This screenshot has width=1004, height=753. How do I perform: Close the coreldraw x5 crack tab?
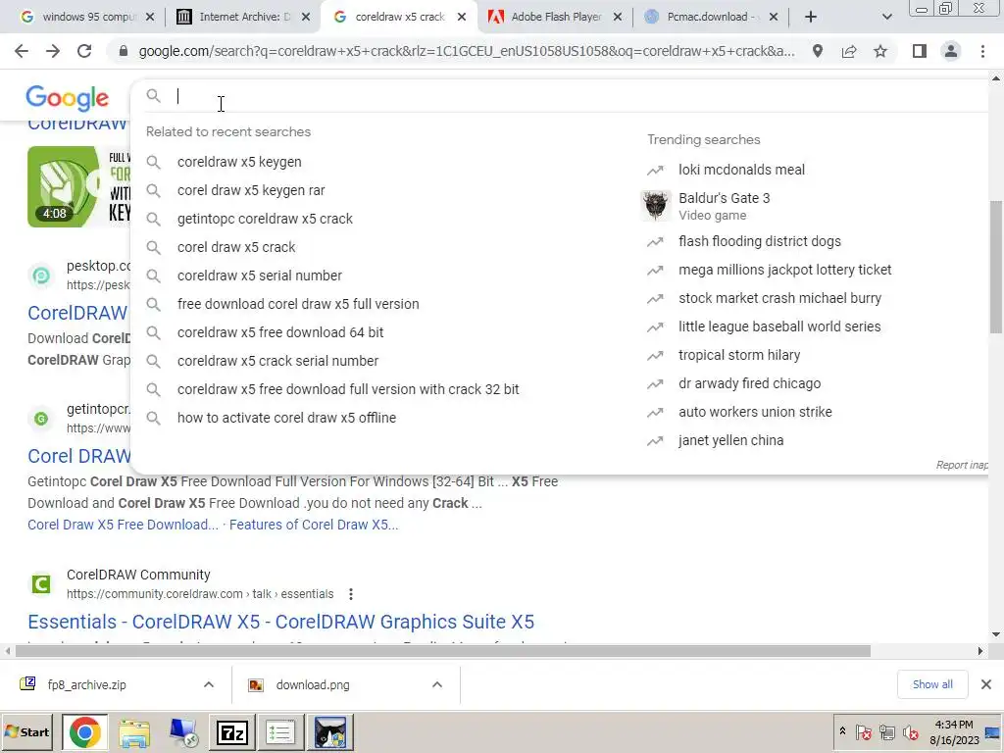462,17
